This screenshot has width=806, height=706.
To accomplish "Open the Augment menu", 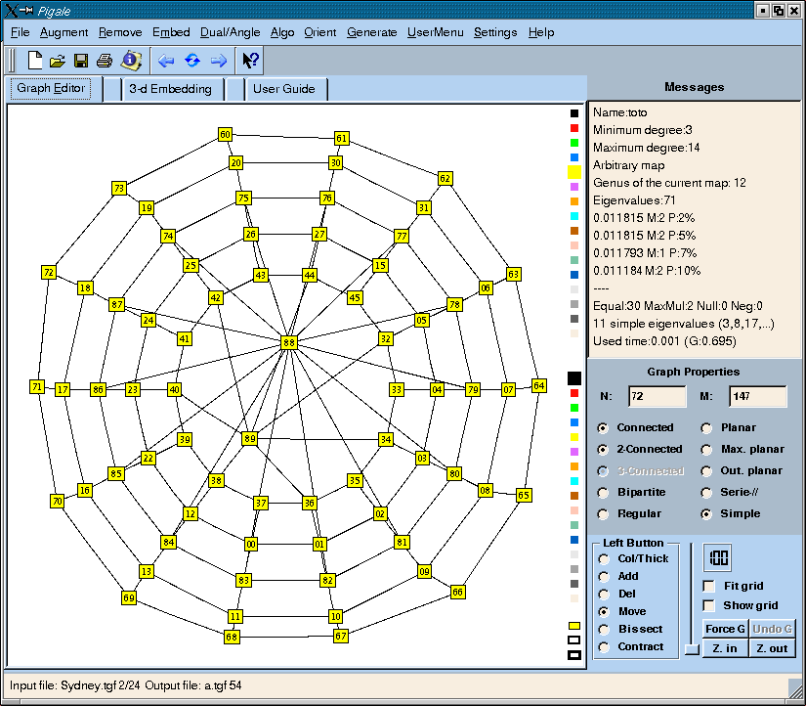I will click(64, 32).
